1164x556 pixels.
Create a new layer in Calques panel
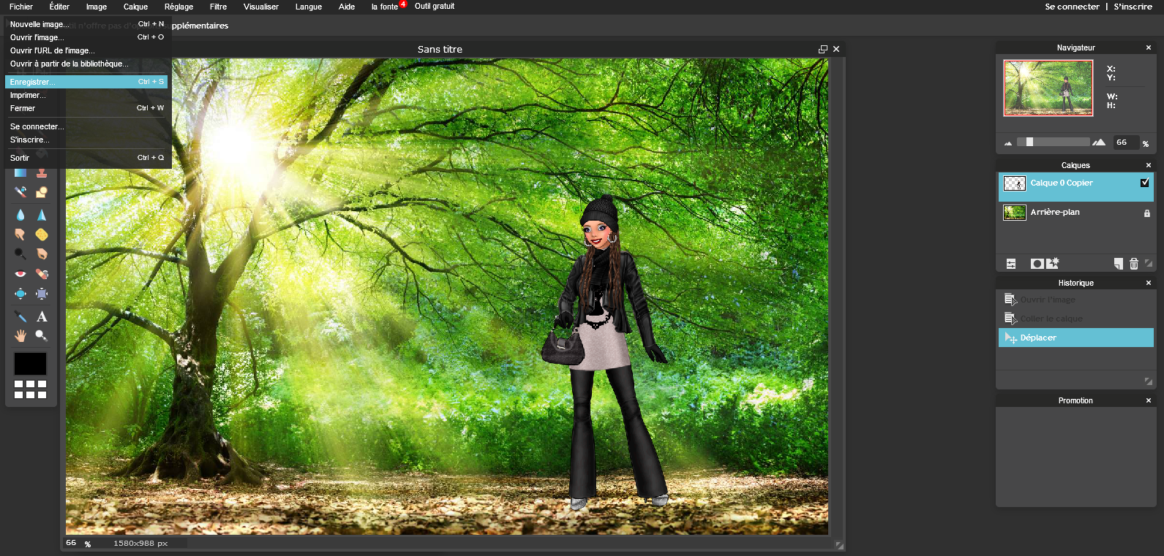click(1118, 264)
